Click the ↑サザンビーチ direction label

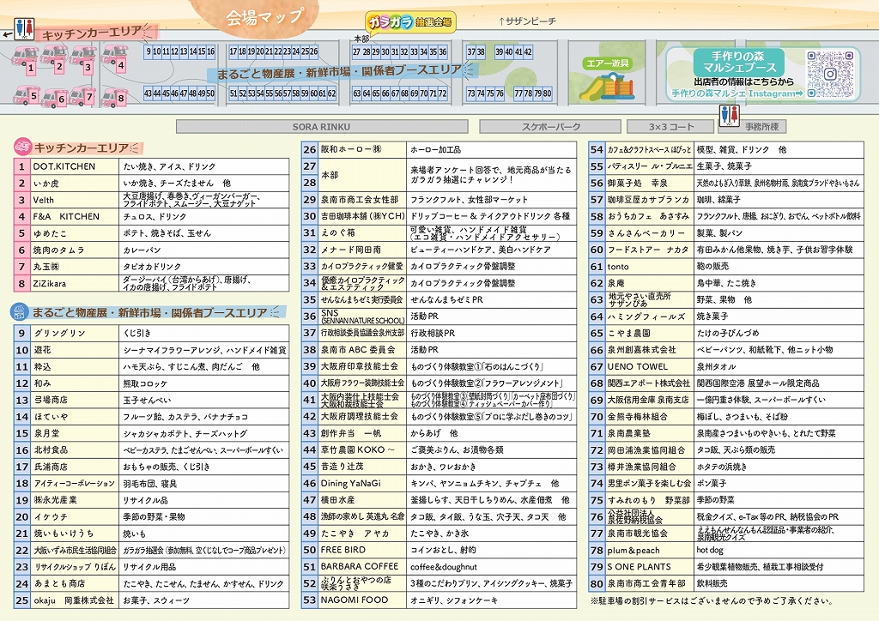point(527,21)
